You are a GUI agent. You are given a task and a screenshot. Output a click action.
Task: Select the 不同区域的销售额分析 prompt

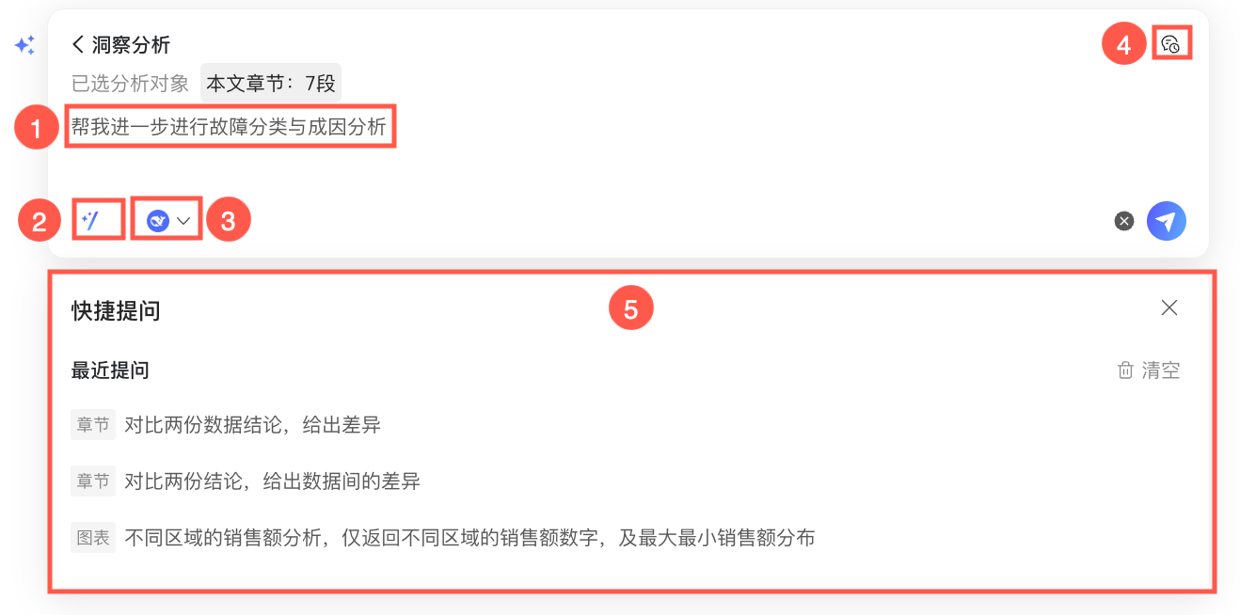point(469,538)
